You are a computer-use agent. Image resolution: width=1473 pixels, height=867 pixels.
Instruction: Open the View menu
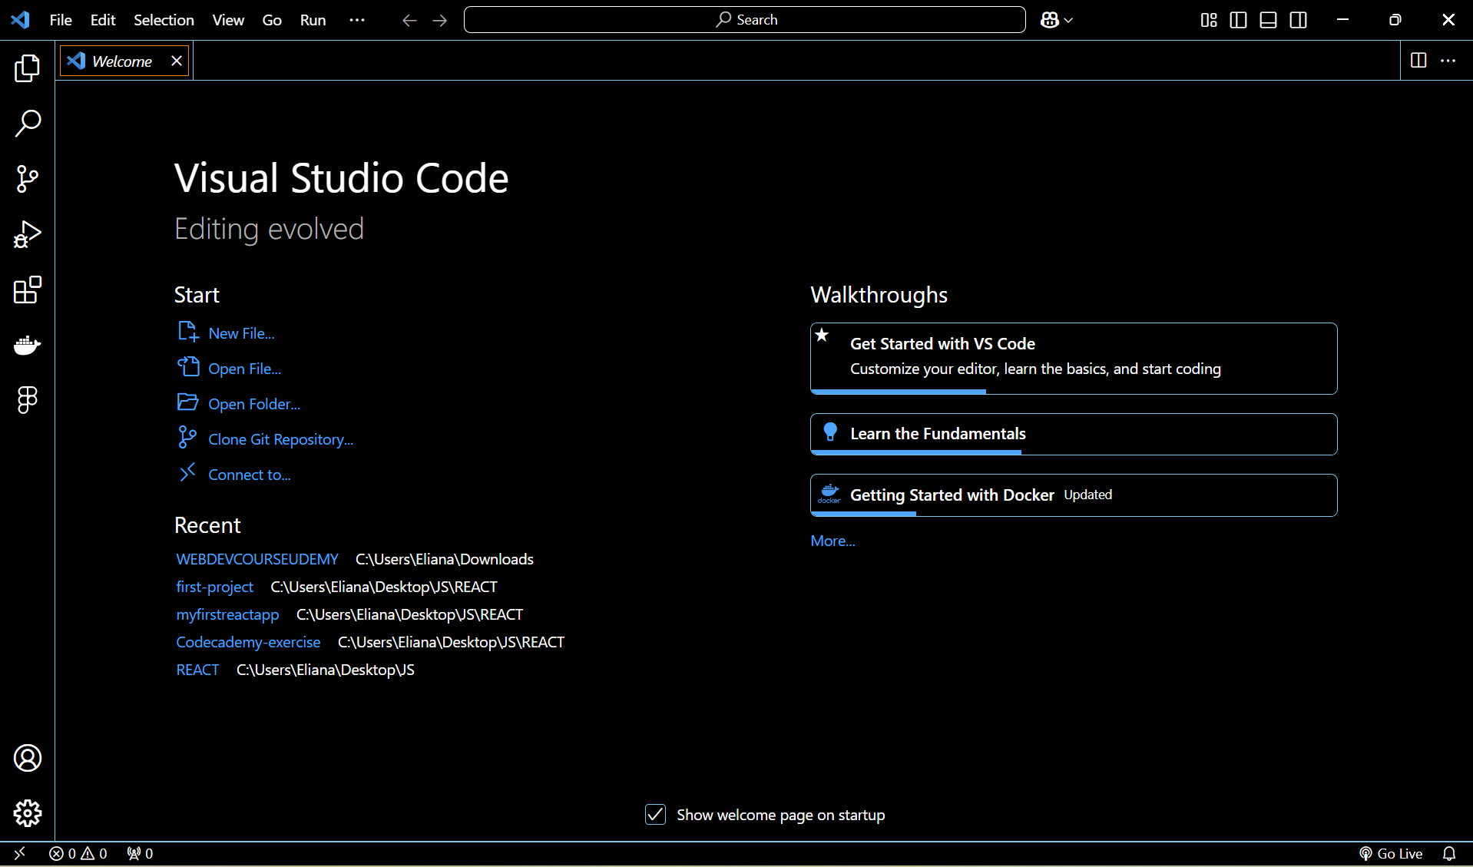coord(228,20)
